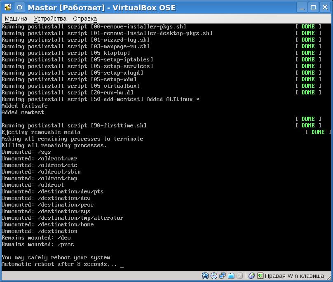Click the 'You may safely reboot your system' text

56,258
